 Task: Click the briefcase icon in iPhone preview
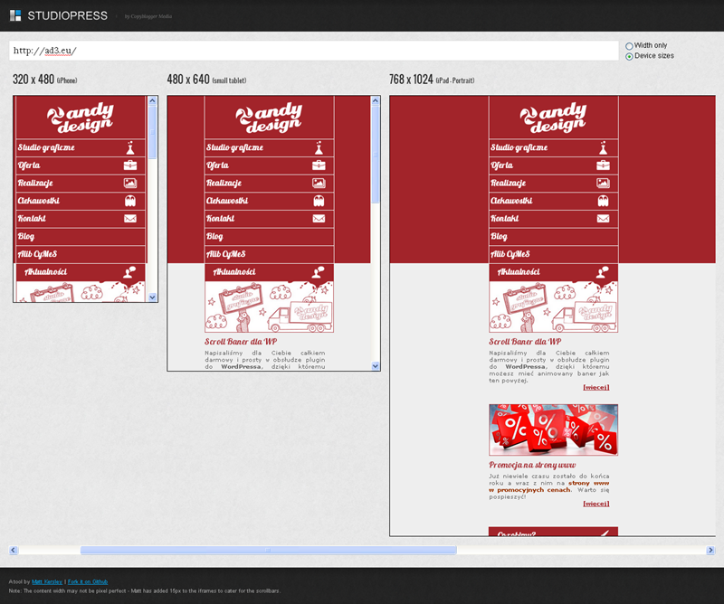click(x=130, y=165)
